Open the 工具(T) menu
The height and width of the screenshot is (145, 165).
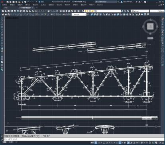coord(43,5)
